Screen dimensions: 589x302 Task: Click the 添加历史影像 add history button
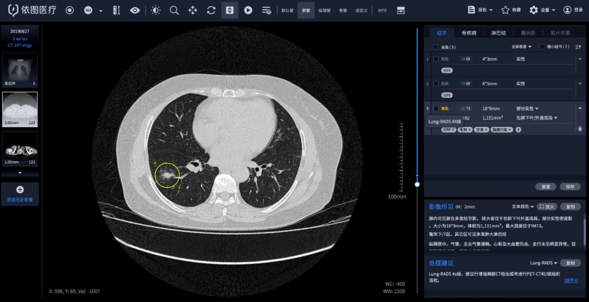pos(20,194)
